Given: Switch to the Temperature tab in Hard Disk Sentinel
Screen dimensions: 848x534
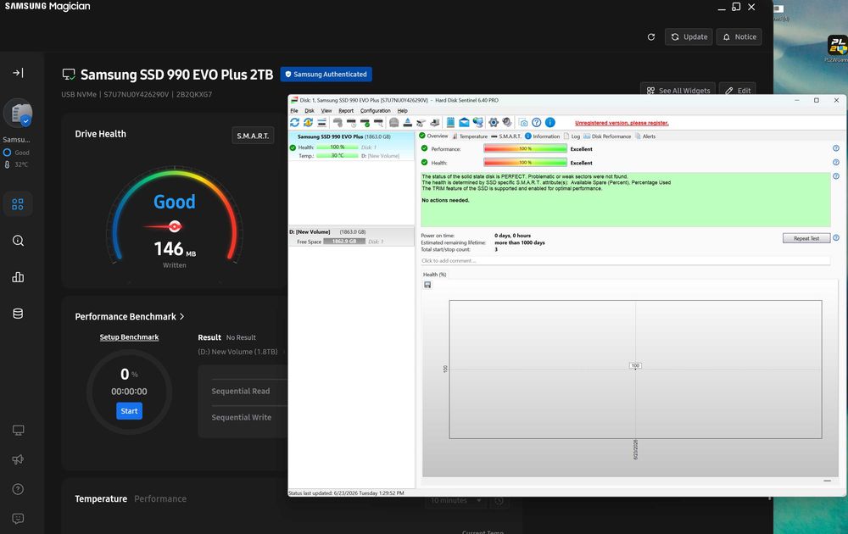Looking at the screenshot, I should pyautogui.click(x=470, y=136).
